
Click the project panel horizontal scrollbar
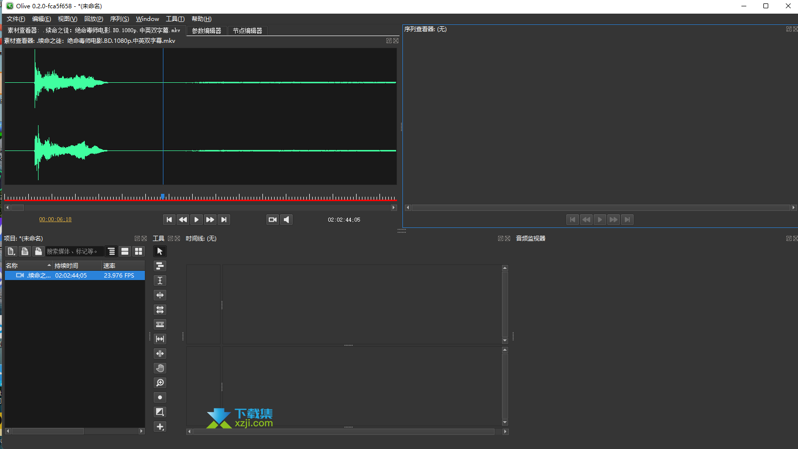pos(47,431)
